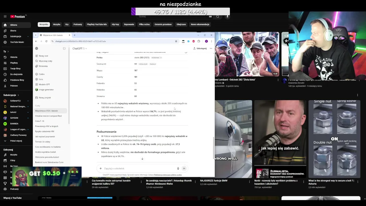366x206 pixels.
Task: Select the Wszystko filter chip
Action: (x=44, y=24)
